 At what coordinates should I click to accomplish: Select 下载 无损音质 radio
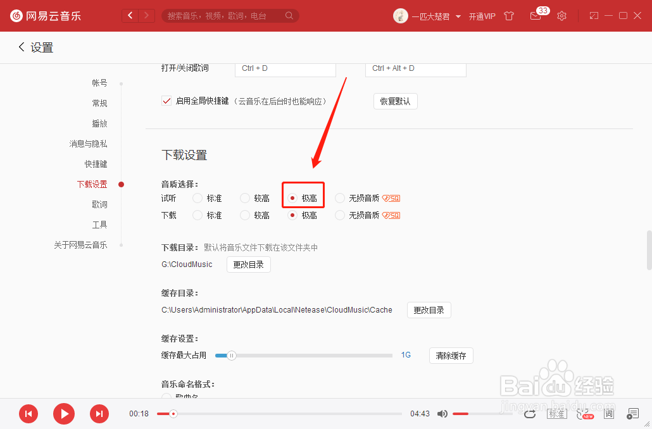pyautogui.click(x=340, y=215)
